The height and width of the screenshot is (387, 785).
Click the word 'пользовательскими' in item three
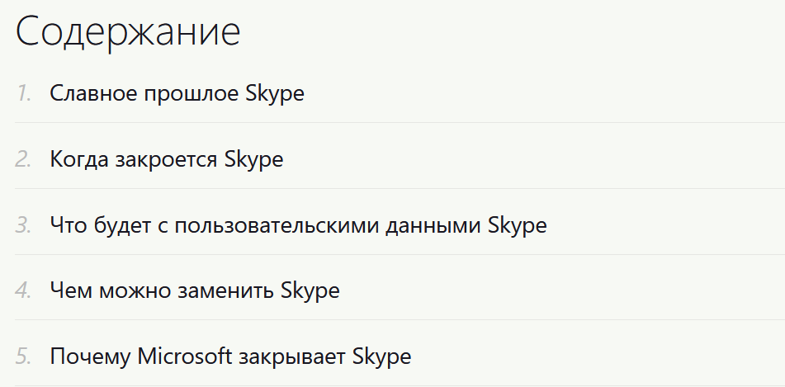click(x=276, y=225)
